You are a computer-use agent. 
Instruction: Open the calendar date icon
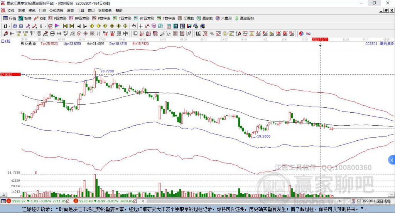tap(169, 26)
